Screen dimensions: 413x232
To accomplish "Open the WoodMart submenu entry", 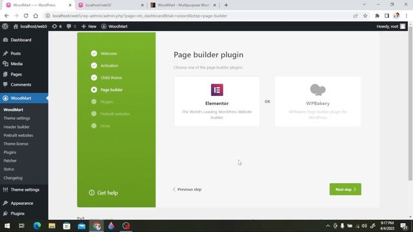I will tap(13, 110).
